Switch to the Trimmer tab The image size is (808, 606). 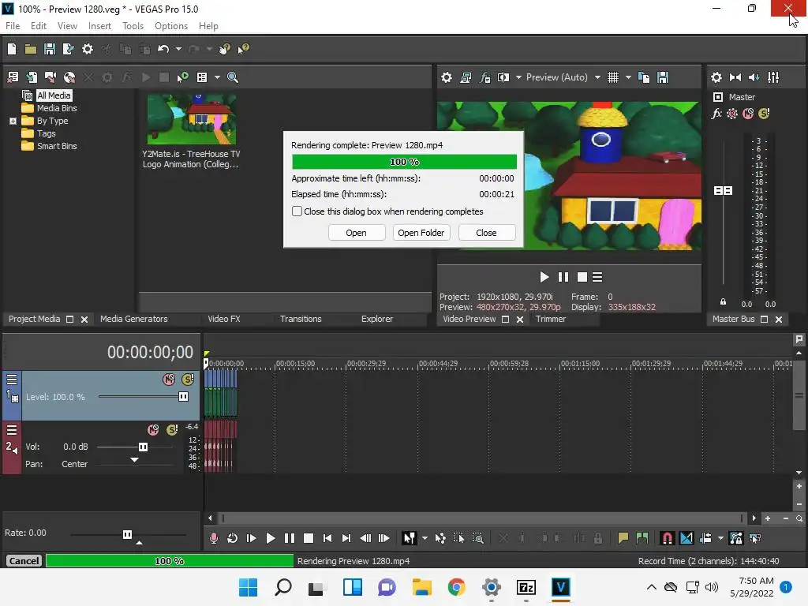(550, 319)
